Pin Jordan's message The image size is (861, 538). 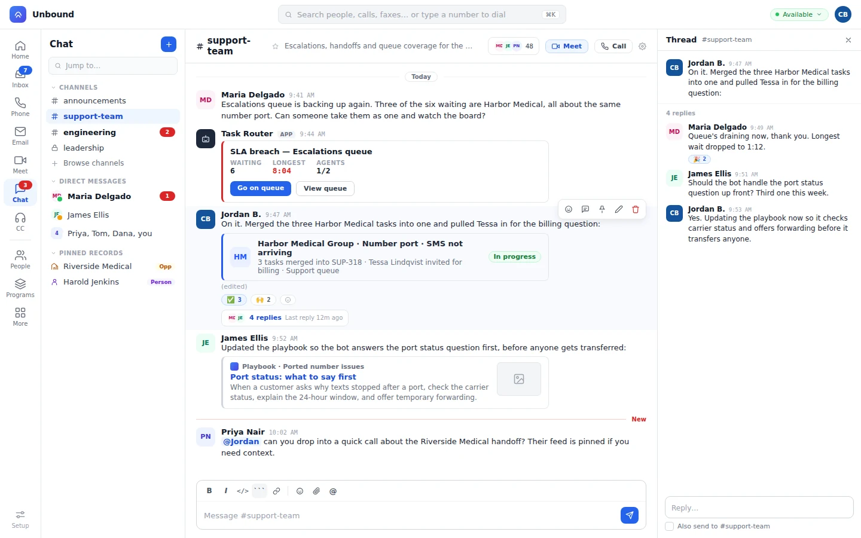(x=602, y=209)
